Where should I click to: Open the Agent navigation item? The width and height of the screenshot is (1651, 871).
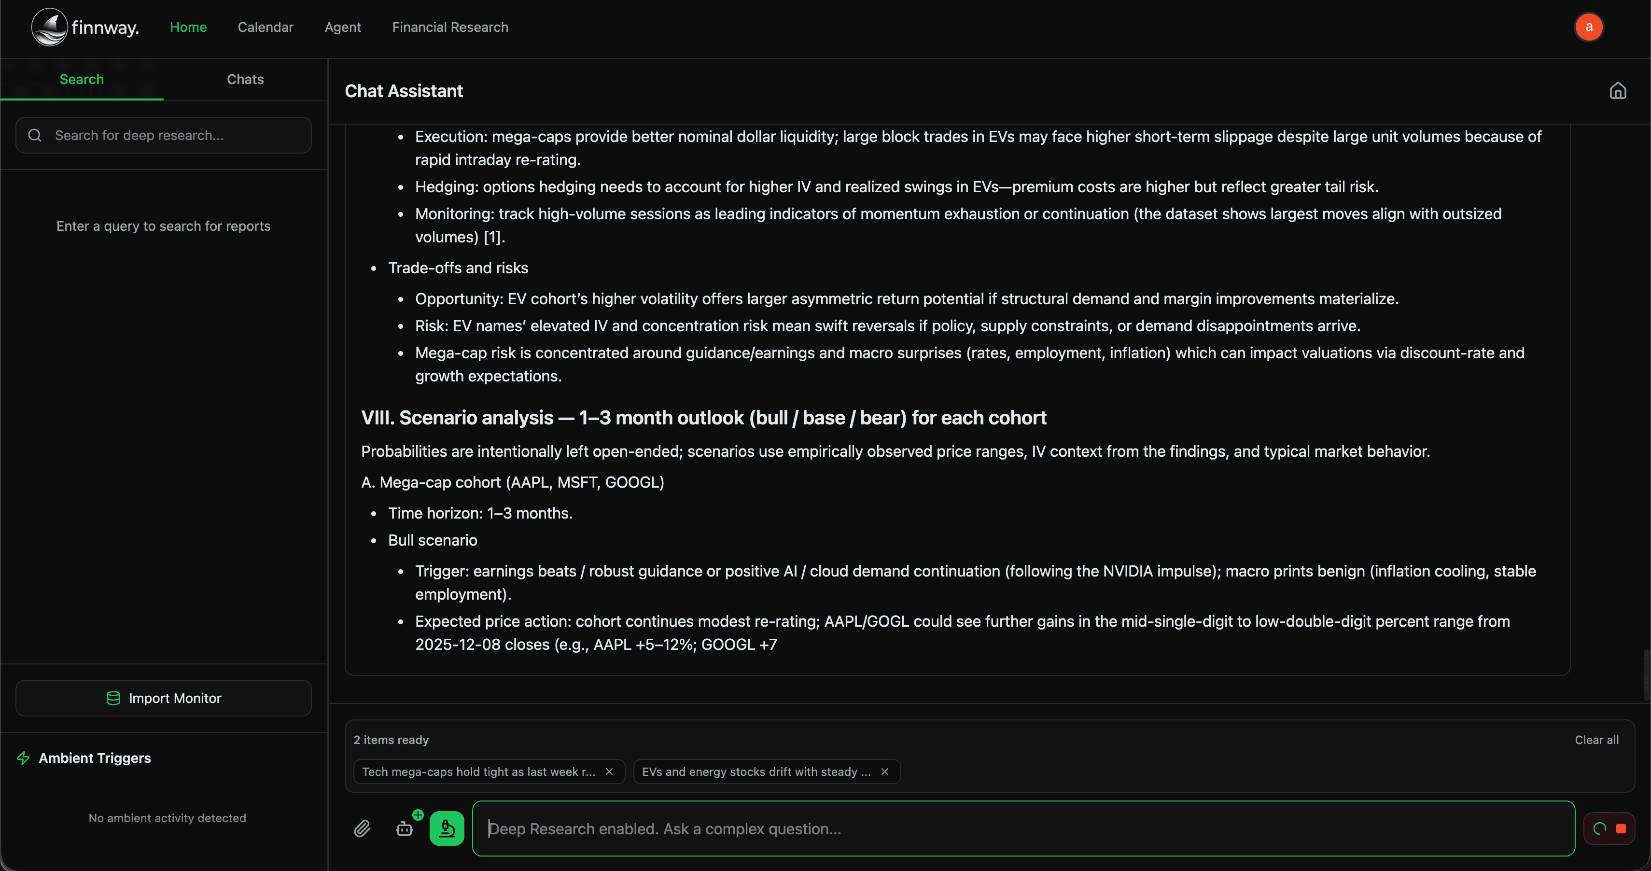pos(343,27)
